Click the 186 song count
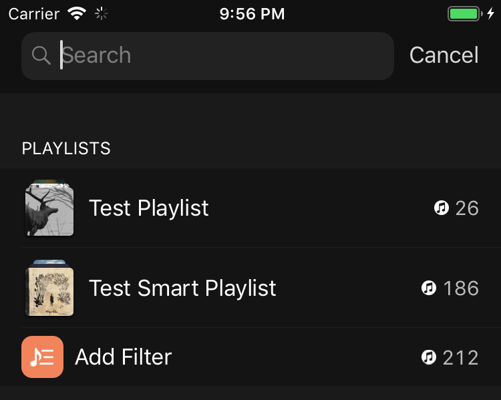Screen dimensions: 501x400 (x=461, y=288)
